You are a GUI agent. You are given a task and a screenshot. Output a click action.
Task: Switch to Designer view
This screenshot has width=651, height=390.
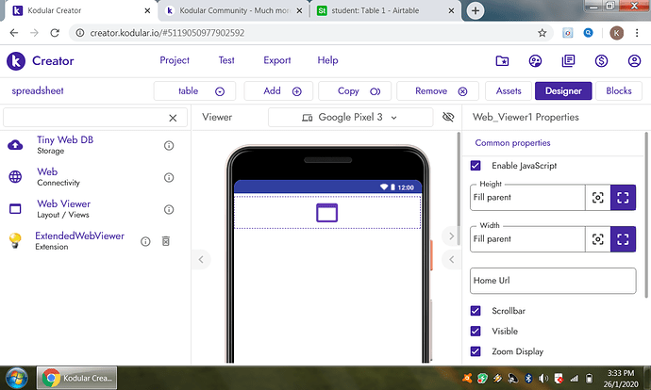coord(563,91)
